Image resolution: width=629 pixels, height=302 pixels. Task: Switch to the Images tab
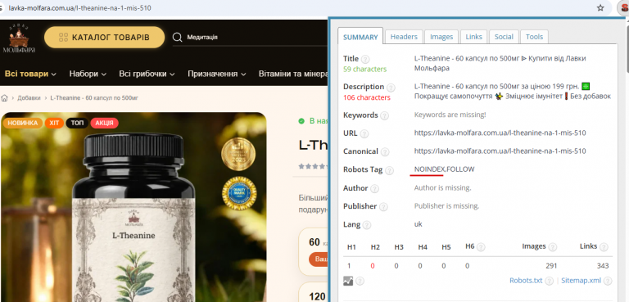441,37
